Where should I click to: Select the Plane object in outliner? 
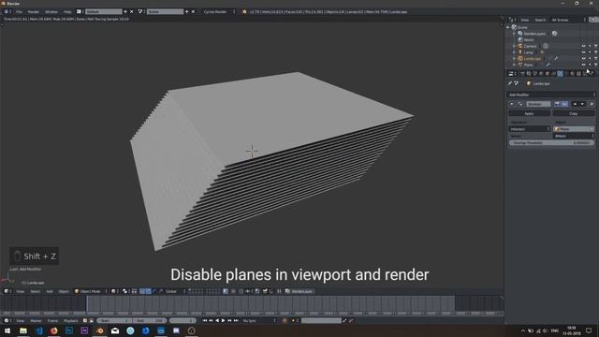click(x=528, y=65)
